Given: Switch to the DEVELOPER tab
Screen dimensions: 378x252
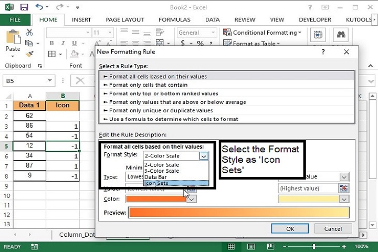Looking at the screenshot, I should click(315, 20).
